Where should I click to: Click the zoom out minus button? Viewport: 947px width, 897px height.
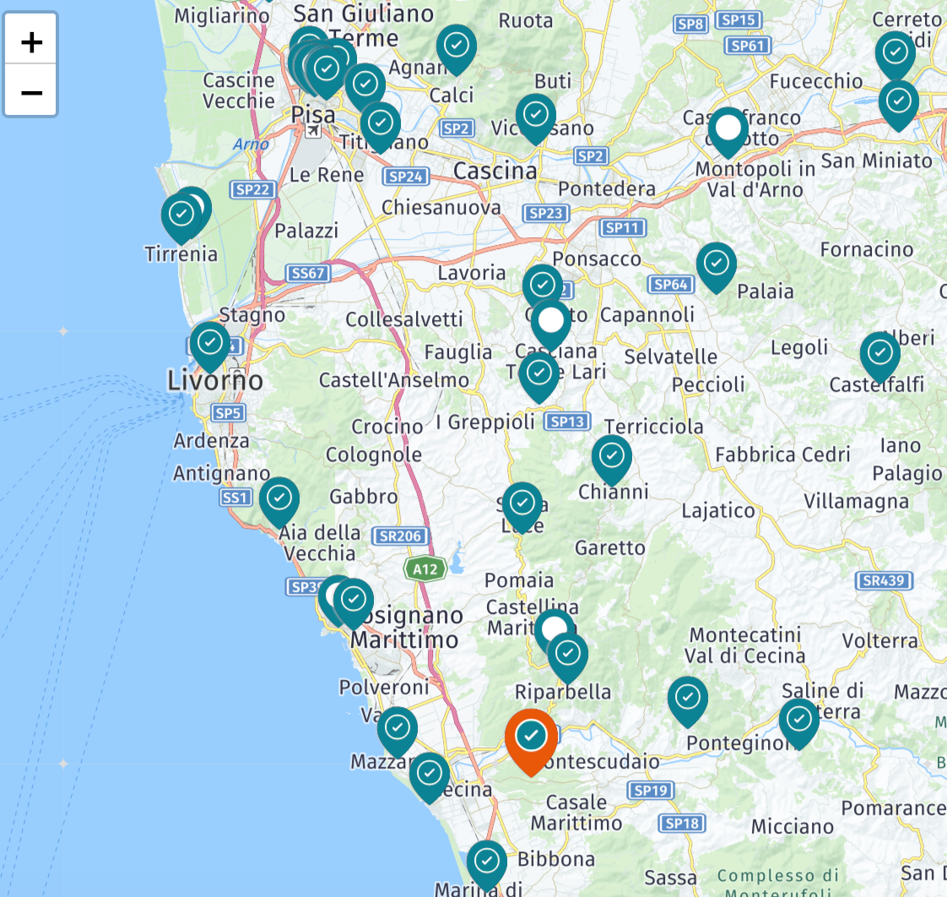coord(31,91)
